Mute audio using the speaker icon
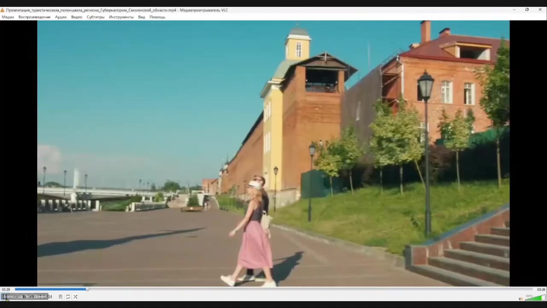Image resolution: width=547 pixels, height=308 pixels. (521, 299)
